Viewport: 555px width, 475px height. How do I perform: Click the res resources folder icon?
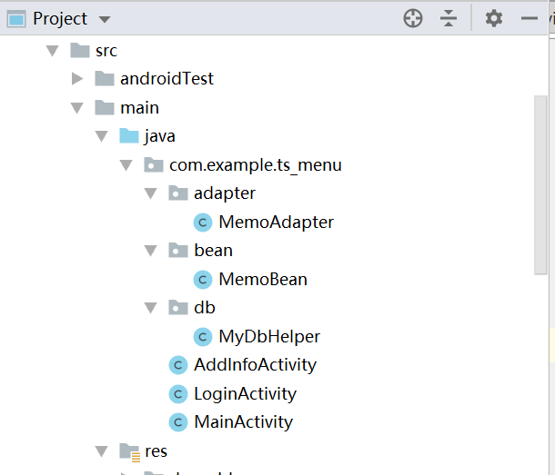click(x=129, y=451)
